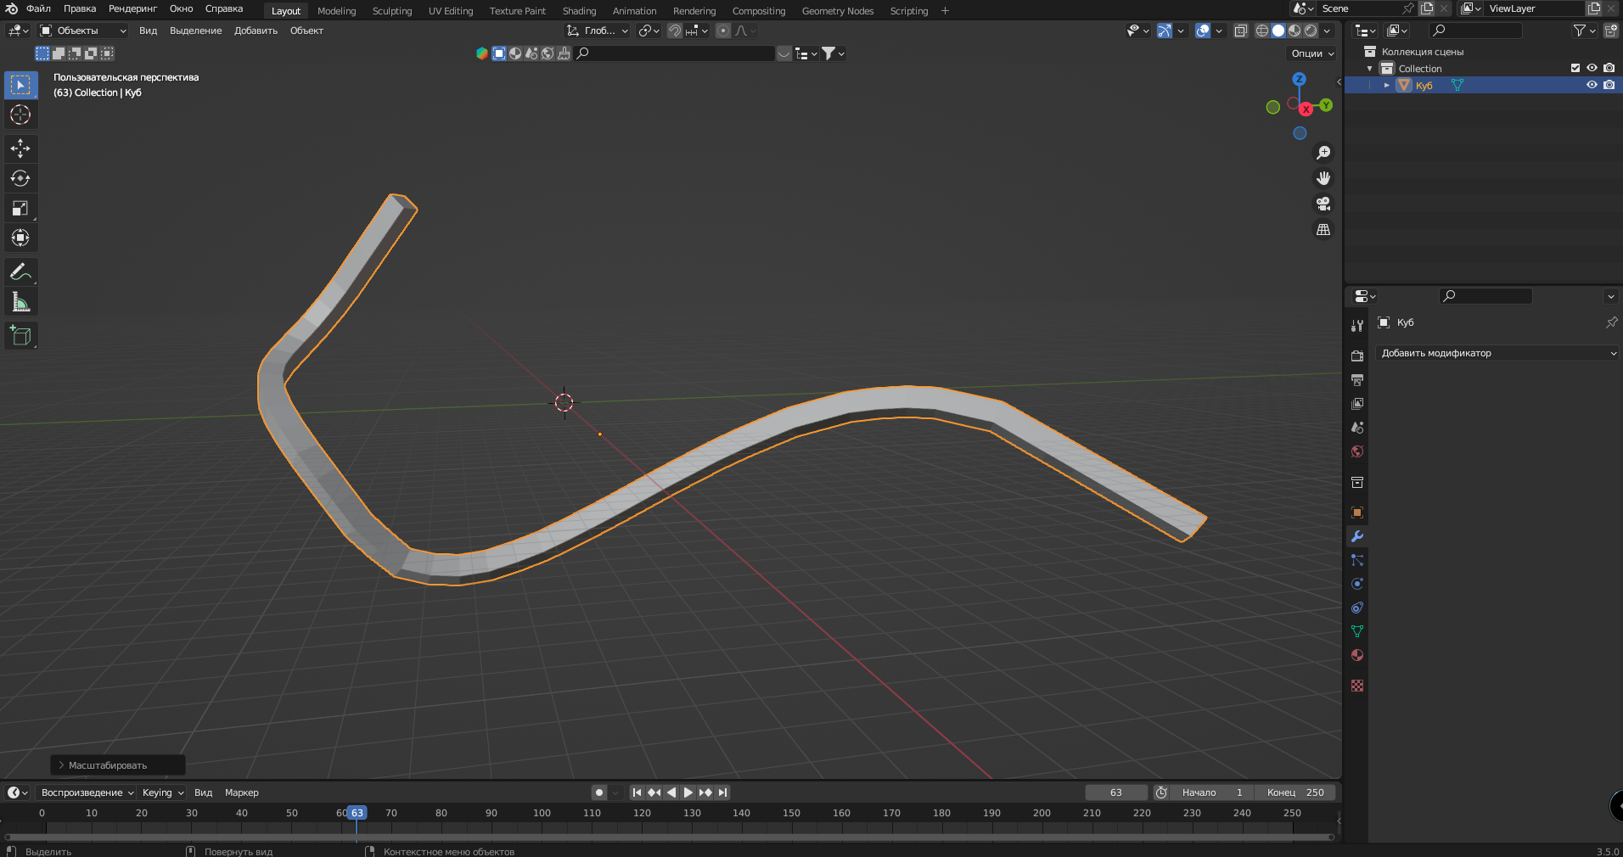The height and width of the screenshot is (857, 1623).
Task: Hide the Куб object in viewport
Action: click(1592, 85)
